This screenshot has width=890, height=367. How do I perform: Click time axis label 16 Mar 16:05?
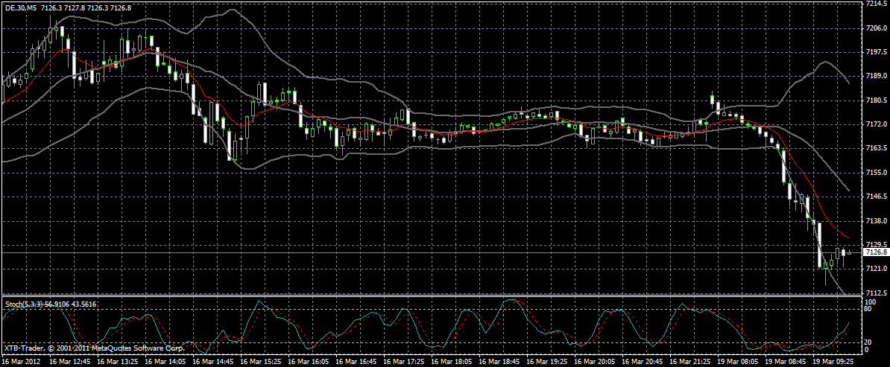click(x=308, y=361)
